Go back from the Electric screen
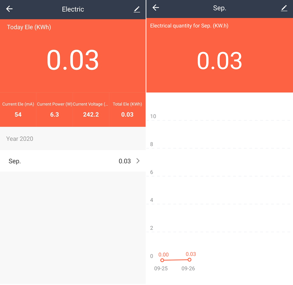 (9, 9)
